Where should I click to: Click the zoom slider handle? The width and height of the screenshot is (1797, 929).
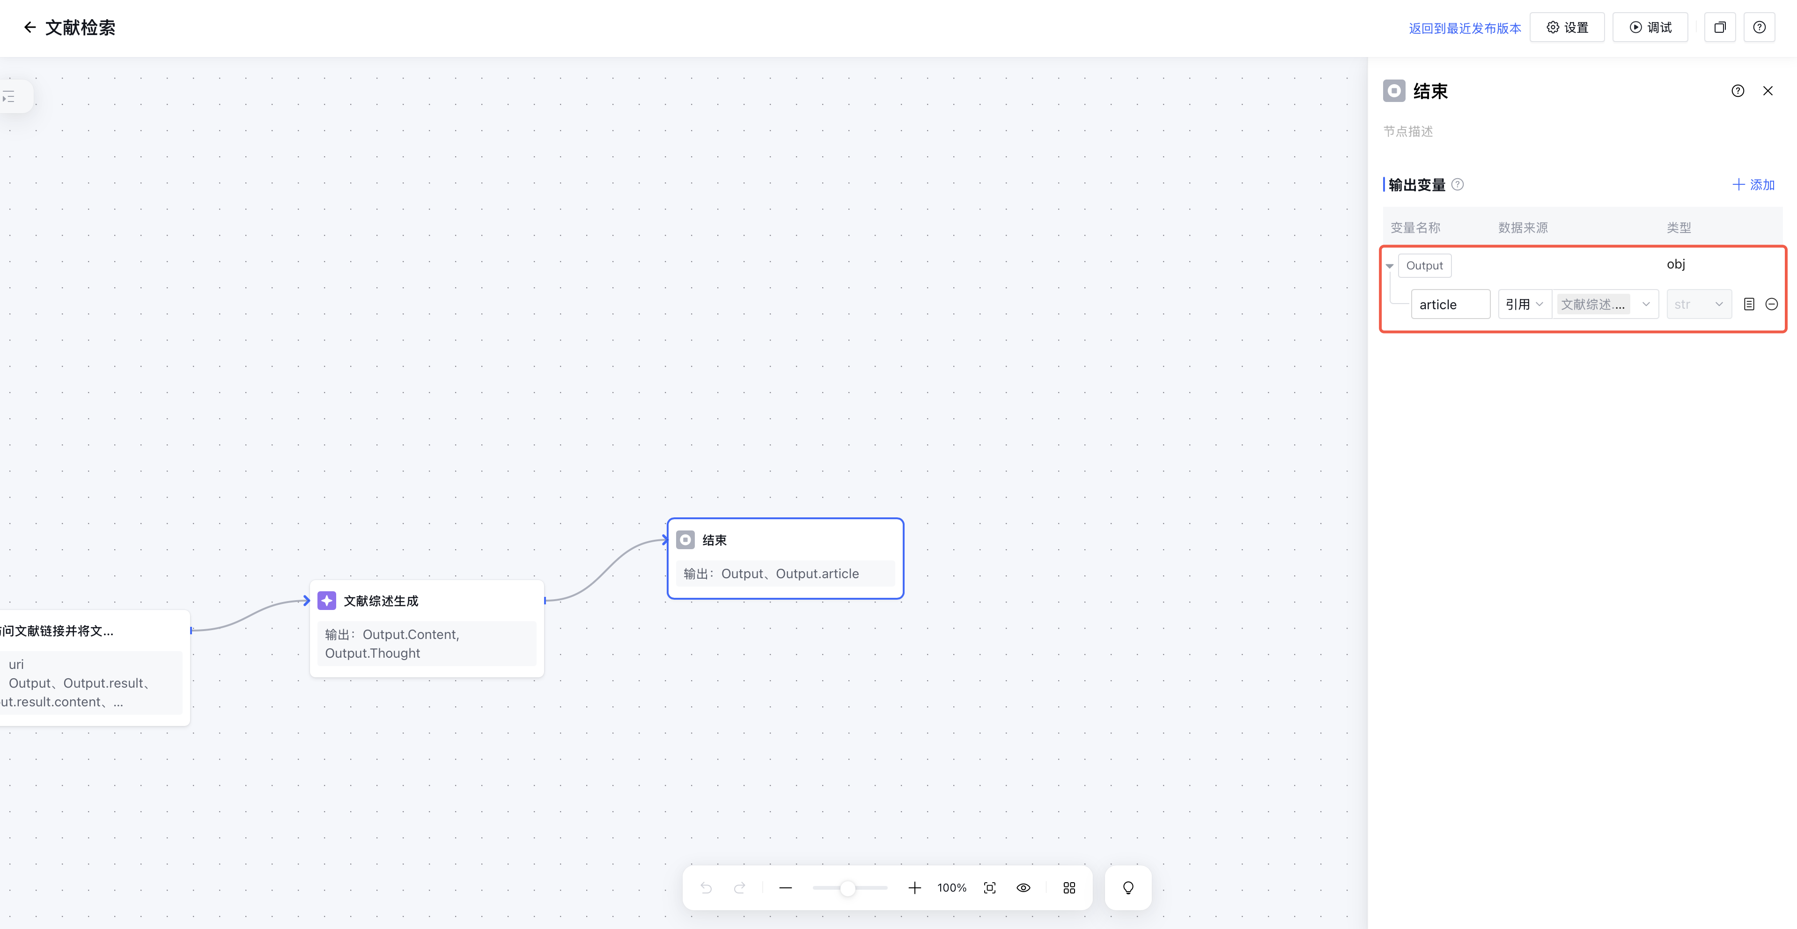point(847,888)
